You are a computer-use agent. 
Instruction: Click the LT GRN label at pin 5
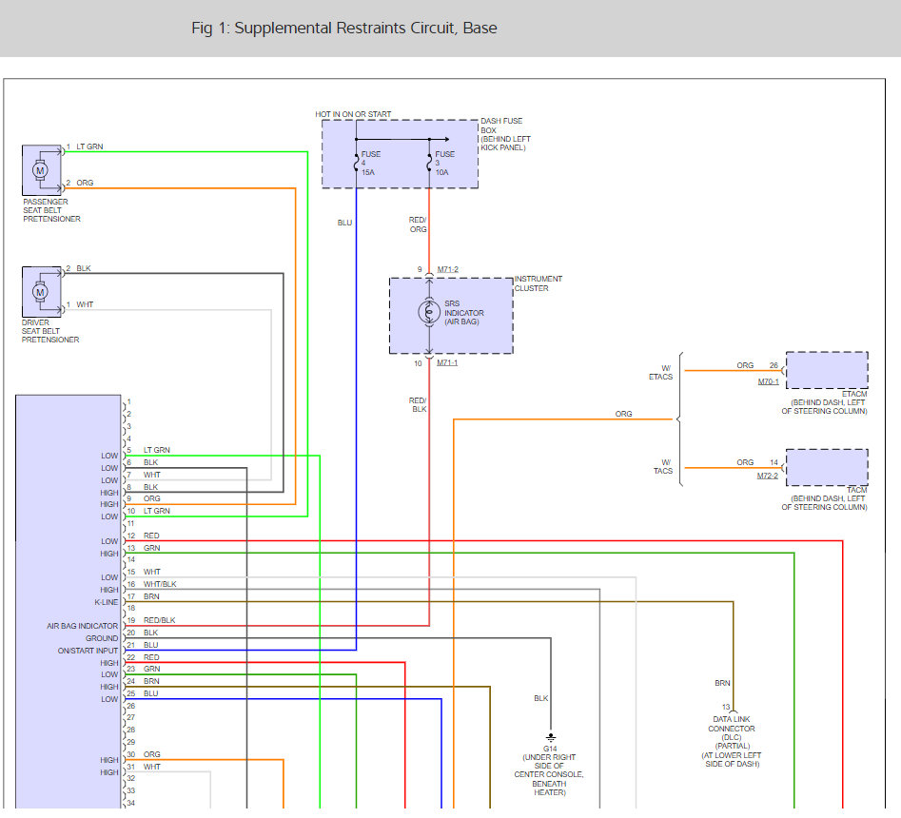pos(156,450)
